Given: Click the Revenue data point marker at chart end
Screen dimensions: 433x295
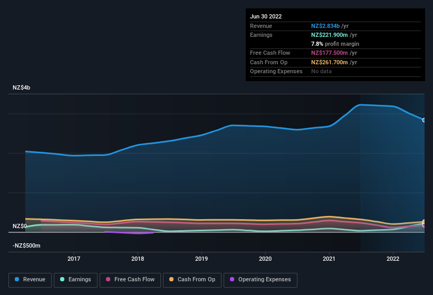Looking at the screenshot, I should pyautogui.click(x=424, y=120).
